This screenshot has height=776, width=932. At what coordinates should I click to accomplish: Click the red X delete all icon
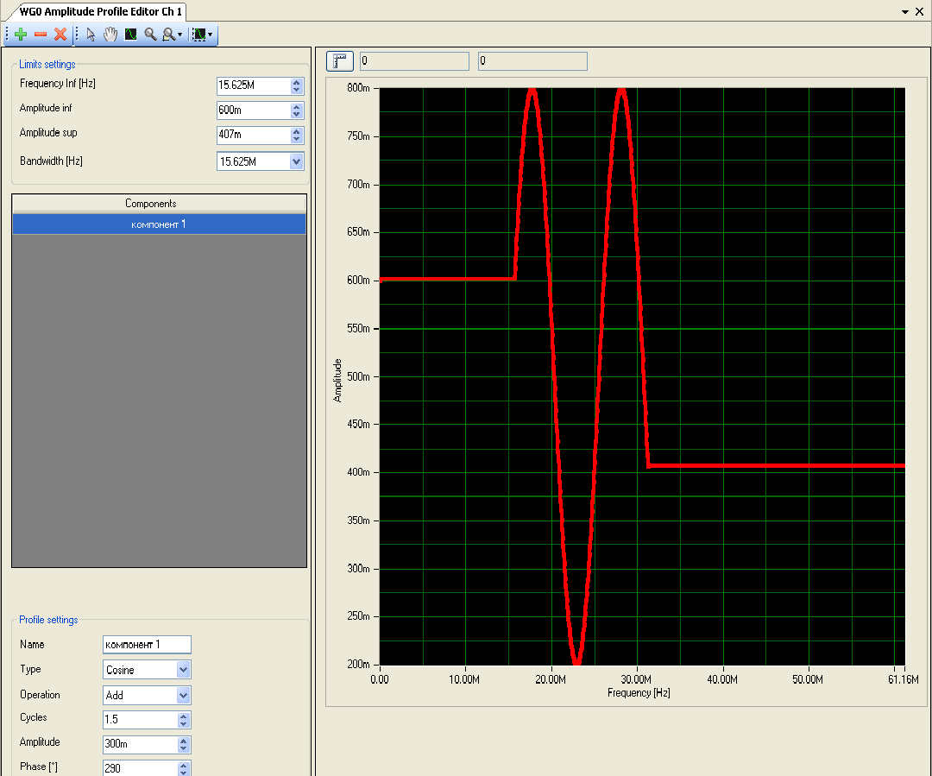60,35
